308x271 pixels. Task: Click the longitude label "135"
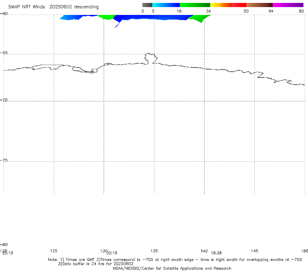154,251
